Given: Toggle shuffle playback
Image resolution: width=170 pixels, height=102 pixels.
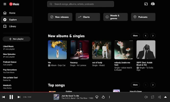Looking at the screenshot, I should 159,97.
